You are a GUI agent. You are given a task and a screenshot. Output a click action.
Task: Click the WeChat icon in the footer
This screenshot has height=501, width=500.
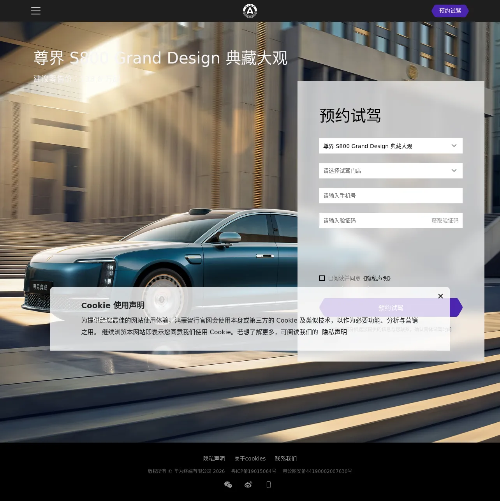[x=228, y=485]
